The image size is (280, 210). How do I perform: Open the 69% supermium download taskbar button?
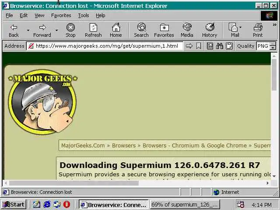[185, 204]
